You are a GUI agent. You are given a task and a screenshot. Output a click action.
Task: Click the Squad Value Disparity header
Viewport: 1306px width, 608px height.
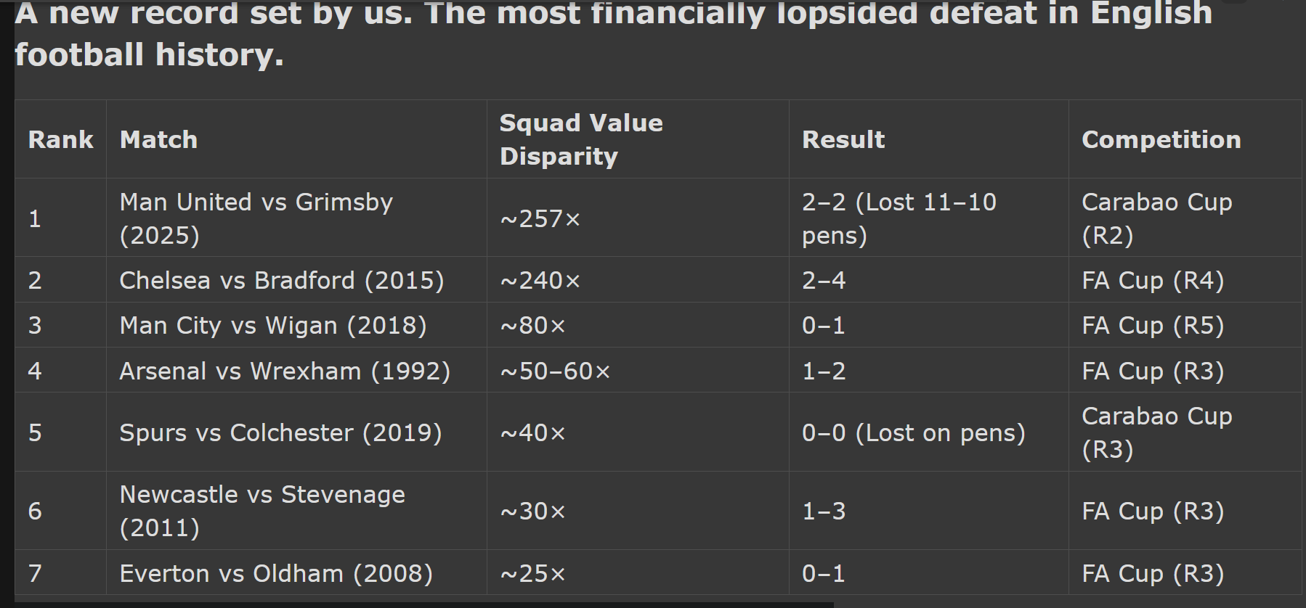point(581,139)
